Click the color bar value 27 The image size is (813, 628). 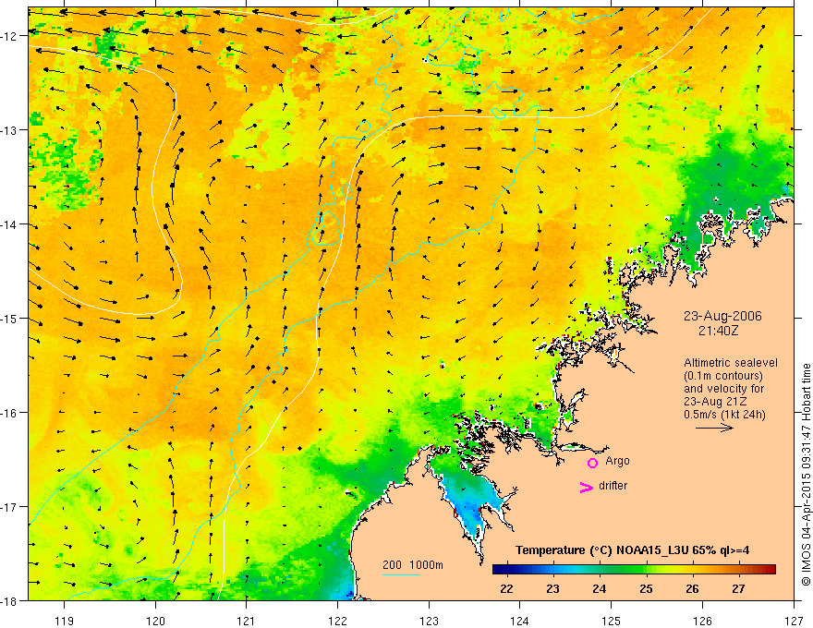click(x=738, y=588)
